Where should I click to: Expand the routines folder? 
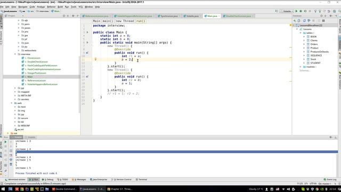[x=301, y=67]
